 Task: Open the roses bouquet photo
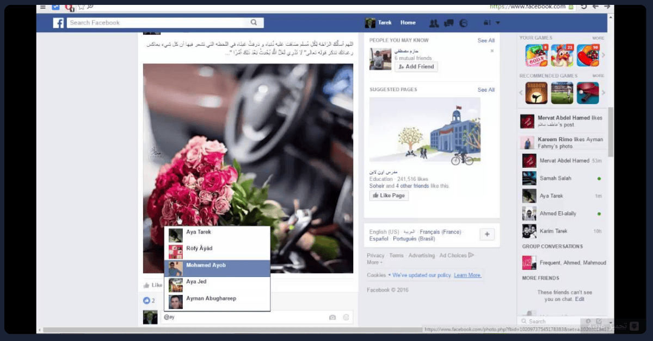[x=248, y=168]
